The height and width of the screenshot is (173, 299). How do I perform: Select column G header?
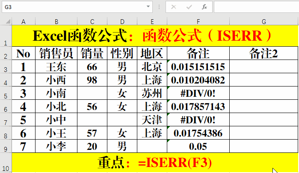coord(264,21)
